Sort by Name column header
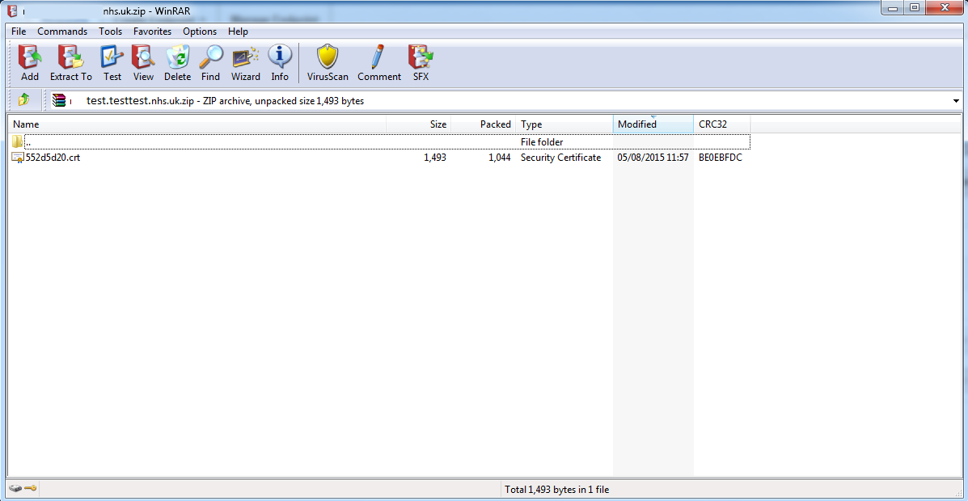The width and height of the screenshot is (968, 501). pos(197,124)
